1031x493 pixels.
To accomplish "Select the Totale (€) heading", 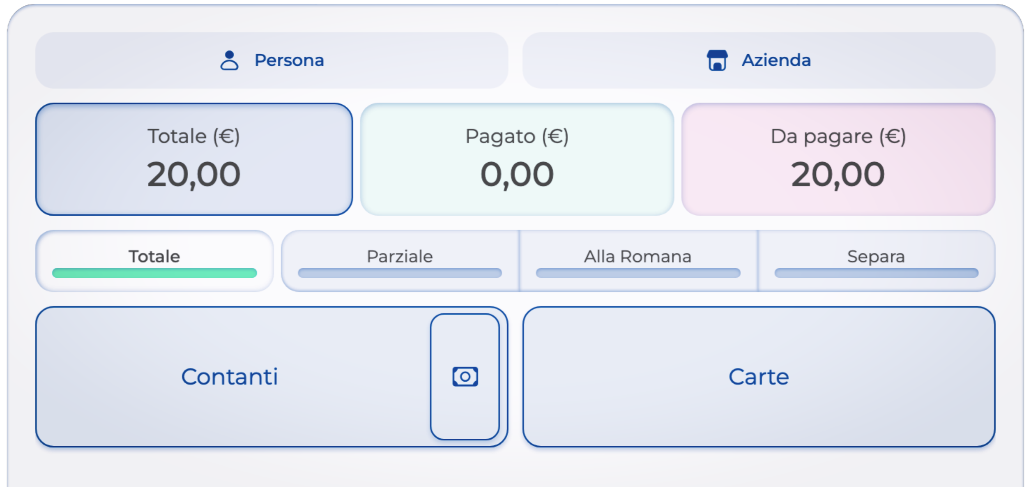I will pyautogui.click(x=193, y=136).
